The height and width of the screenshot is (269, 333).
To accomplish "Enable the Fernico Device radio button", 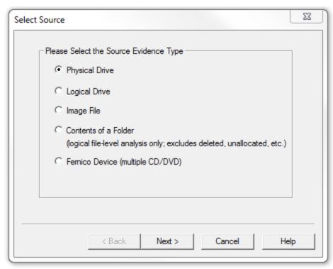I will click(x=59, y=161).
